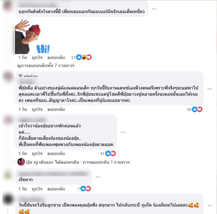The width and height of the screenshot is (217, 214).
Task: Like the comment mentioning สัญญาคาใจ
Action: 37,109
